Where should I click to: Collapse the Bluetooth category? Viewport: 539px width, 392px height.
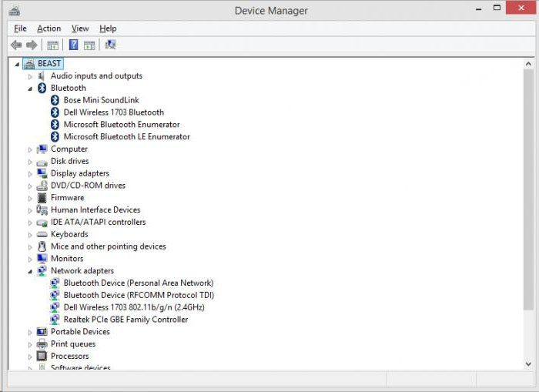(30, 89)
